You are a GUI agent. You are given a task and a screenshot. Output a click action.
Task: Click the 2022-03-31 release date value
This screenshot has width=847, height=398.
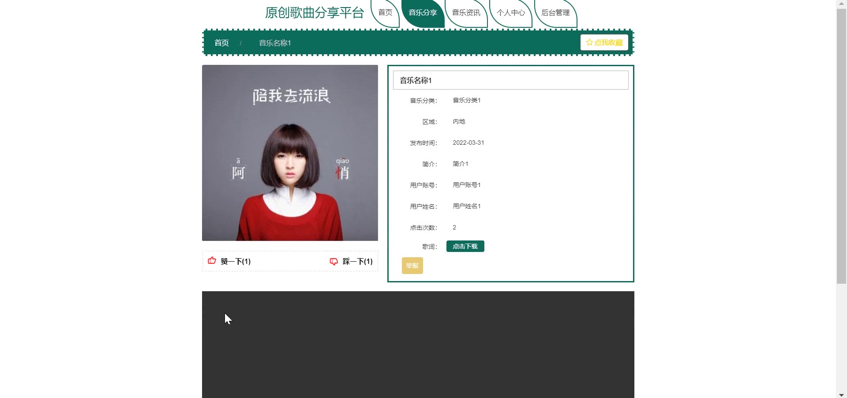coord(468,143)
